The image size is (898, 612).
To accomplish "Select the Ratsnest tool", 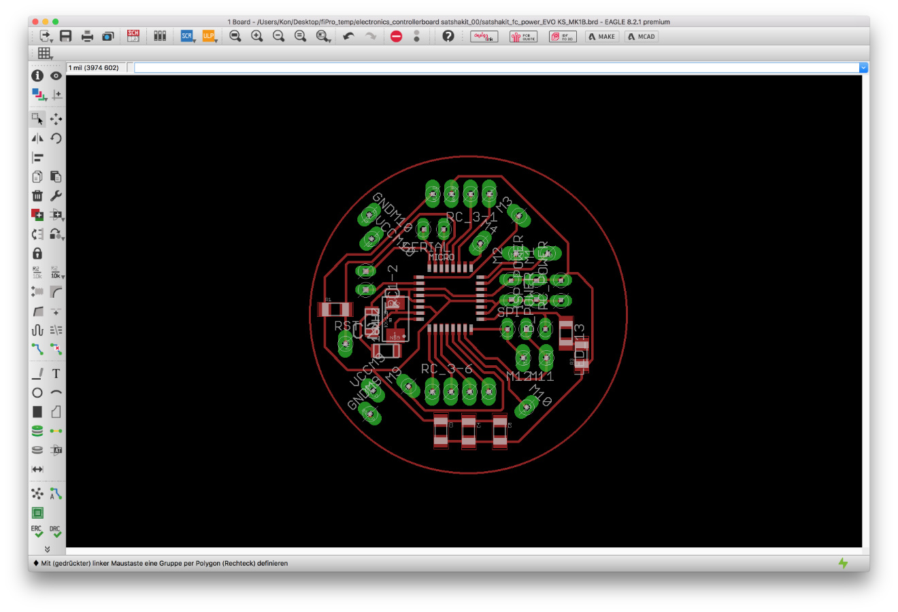I will (x=37, y=493).
